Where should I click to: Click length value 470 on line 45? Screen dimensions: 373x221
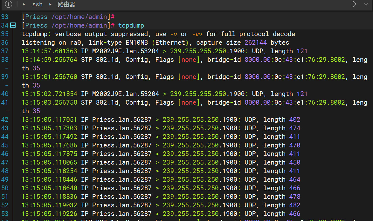tap(294, 145)
